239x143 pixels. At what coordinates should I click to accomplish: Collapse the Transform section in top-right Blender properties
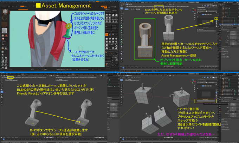225,30
